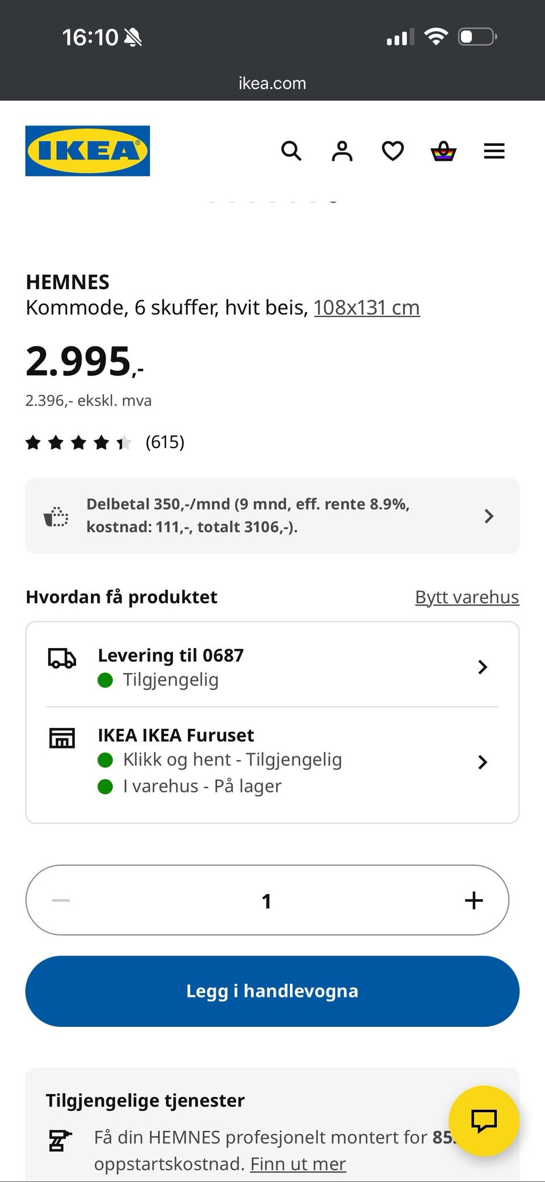
Task: Click the Bytt varehus link
Action: (x=467, y=597)
